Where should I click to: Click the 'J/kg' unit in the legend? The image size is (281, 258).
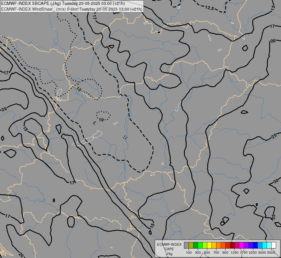(169, 254)
